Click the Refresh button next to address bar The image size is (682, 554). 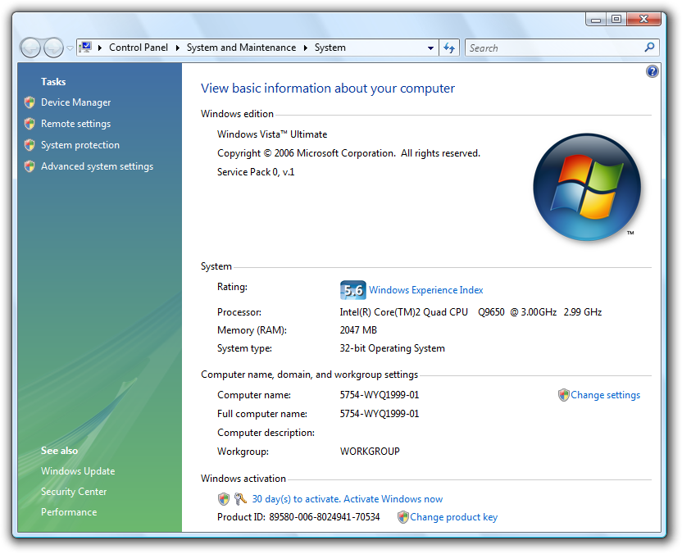pyautogui.click(x=449, y=48)
